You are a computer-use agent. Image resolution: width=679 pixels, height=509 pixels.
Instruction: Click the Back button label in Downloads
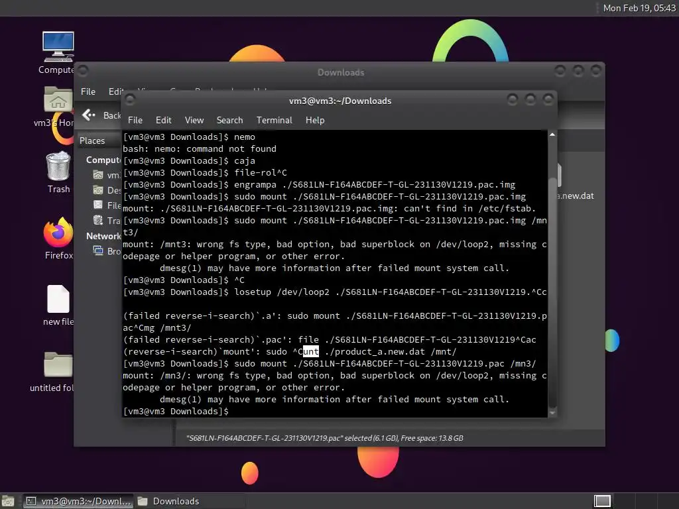click(x=111, y=115)
